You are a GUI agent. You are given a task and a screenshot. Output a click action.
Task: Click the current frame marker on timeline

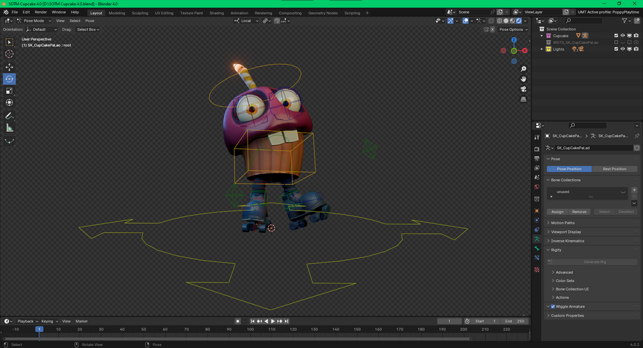40,329
